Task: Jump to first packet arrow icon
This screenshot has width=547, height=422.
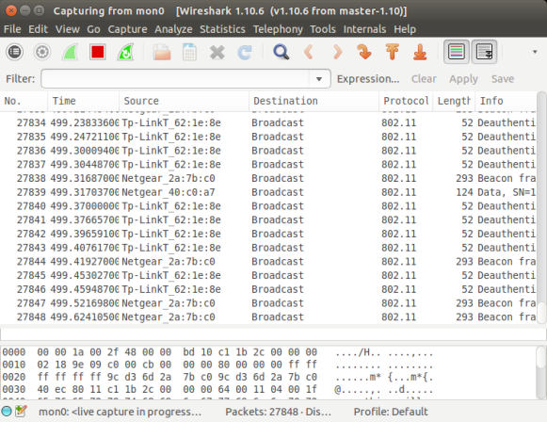Action: tap(392, 52)
